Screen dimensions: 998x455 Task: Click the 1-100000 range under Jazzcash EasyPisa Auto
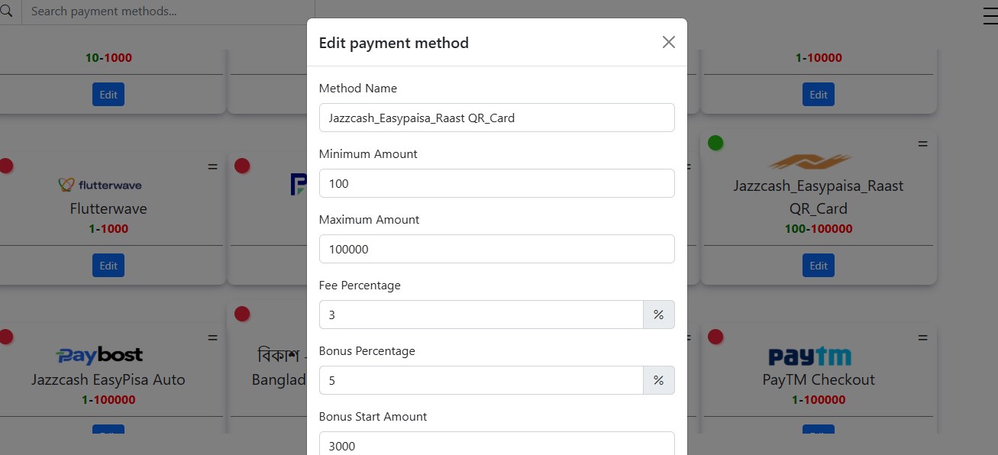(108, 400)
